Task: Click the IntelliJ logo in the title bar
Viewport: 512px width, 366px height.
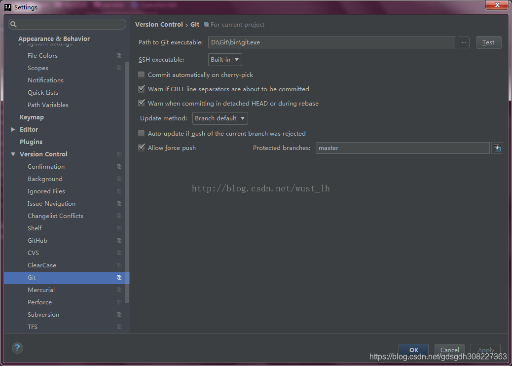Action: coord(8,7)
